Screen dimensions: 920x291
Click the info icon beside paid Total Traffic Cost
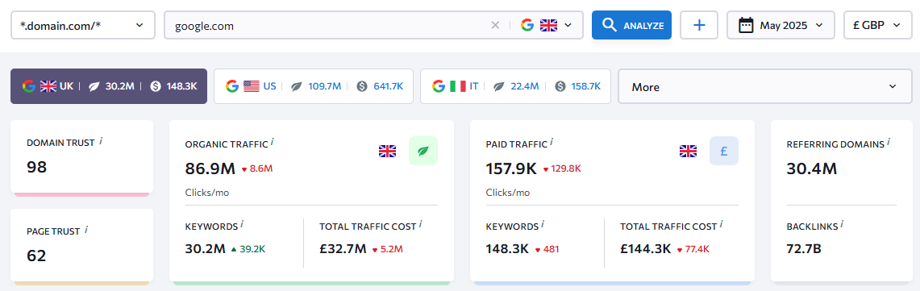click(722, 225)
